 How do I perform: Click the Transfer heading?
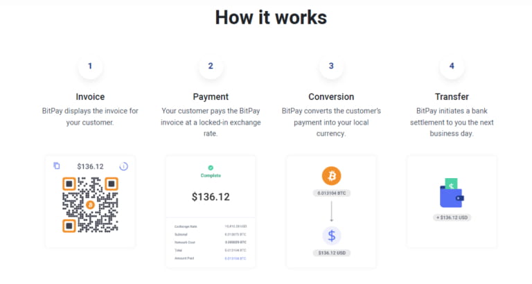pos(452,97)
